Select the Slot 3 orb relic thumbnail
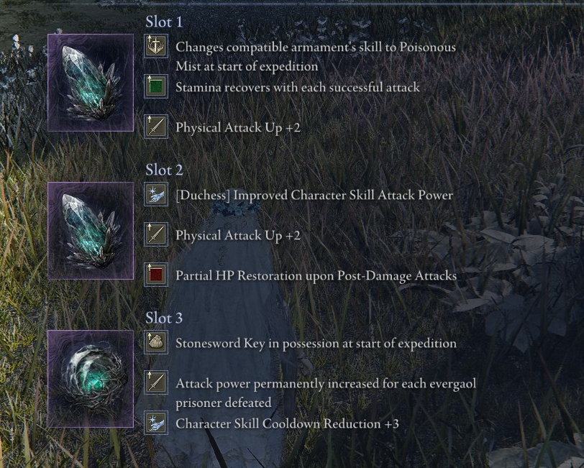Viewport: 584px width, 468px height. (91, 379)
